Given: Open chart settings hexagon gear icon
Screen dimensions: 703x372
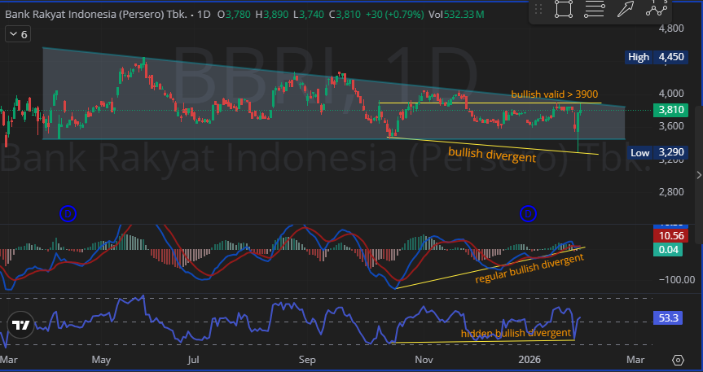Looking at the screenshot, I should 678,360.
